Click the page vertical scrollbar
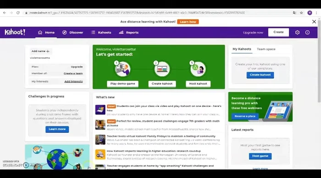321x178 pixels. pos(319,61)
